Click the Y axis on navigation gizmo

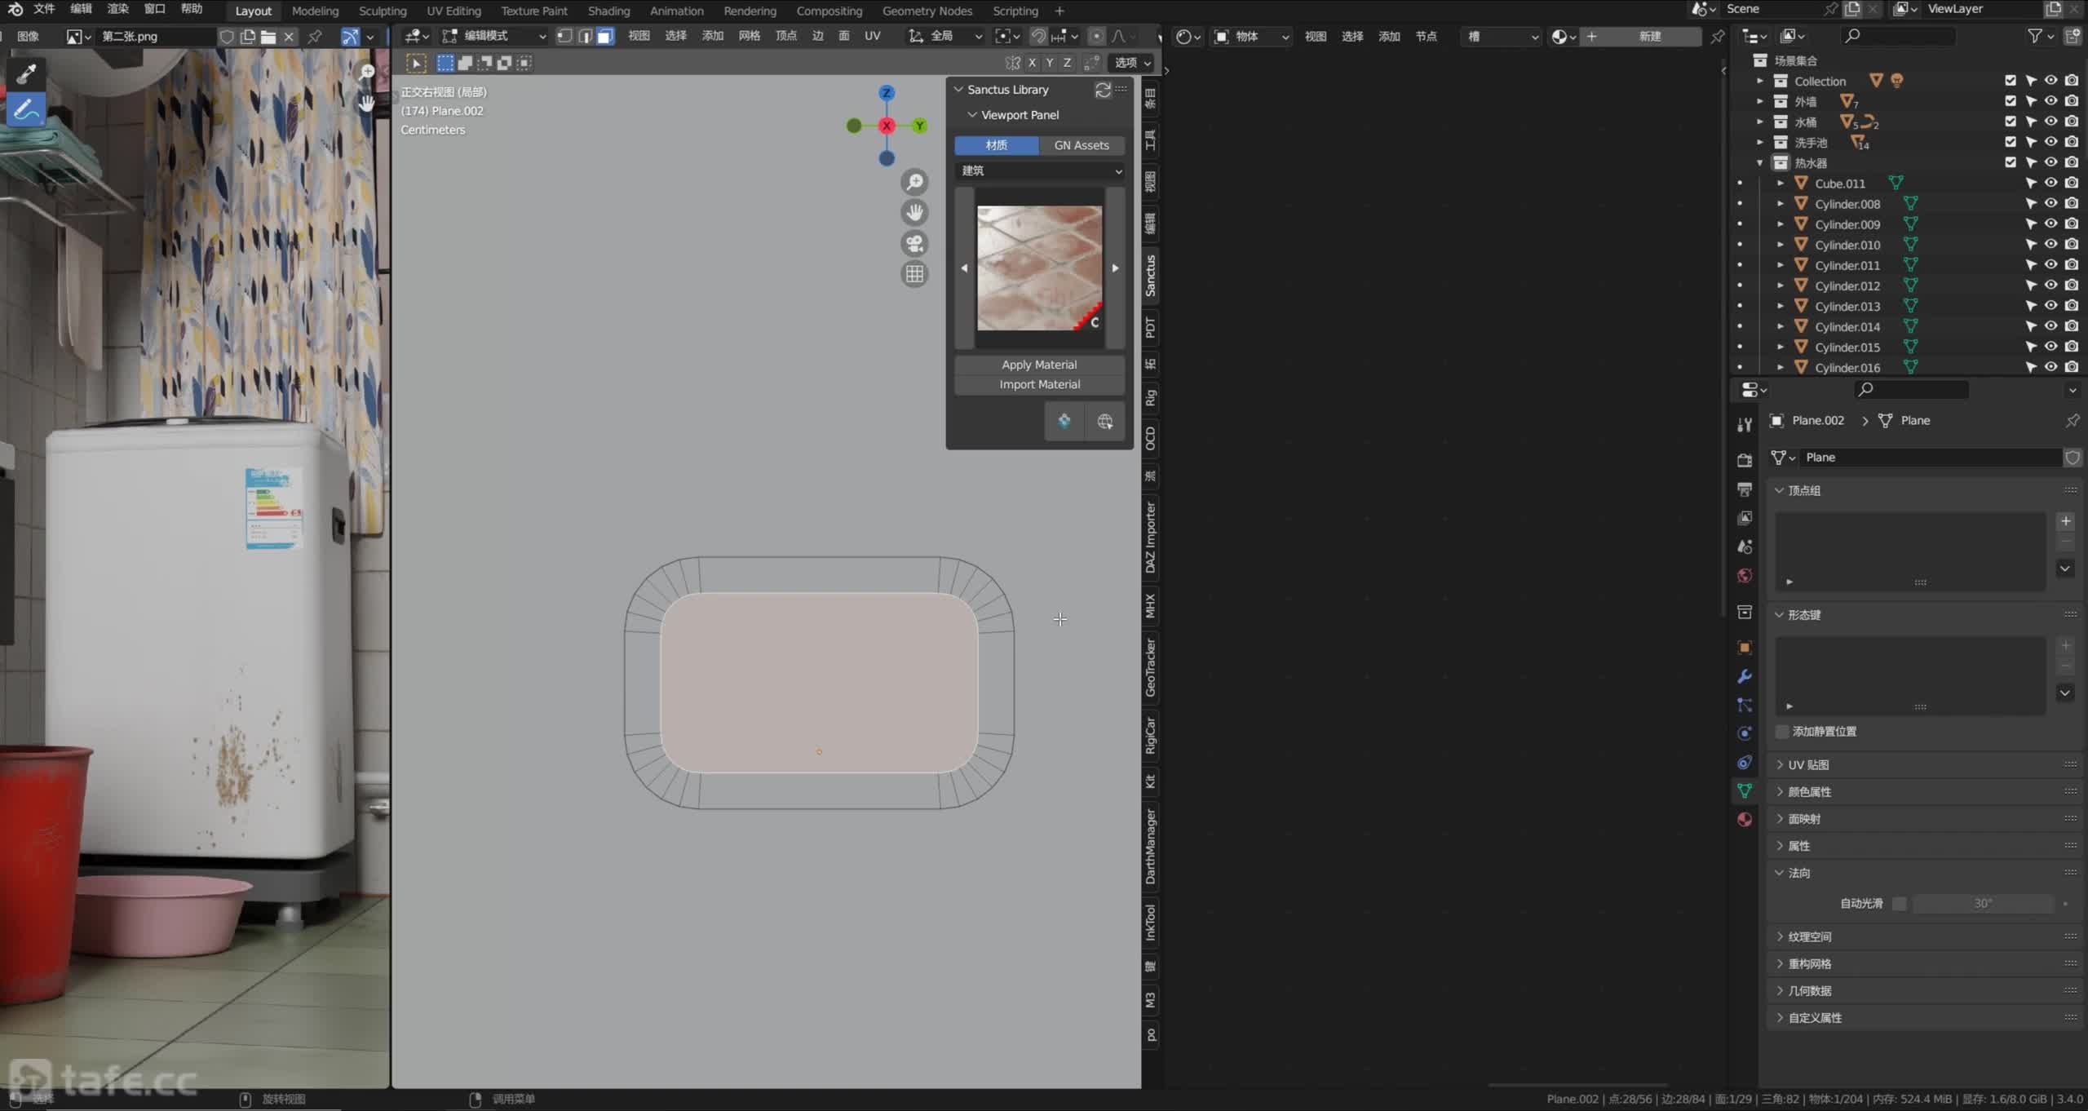click(x=919, y=126)
